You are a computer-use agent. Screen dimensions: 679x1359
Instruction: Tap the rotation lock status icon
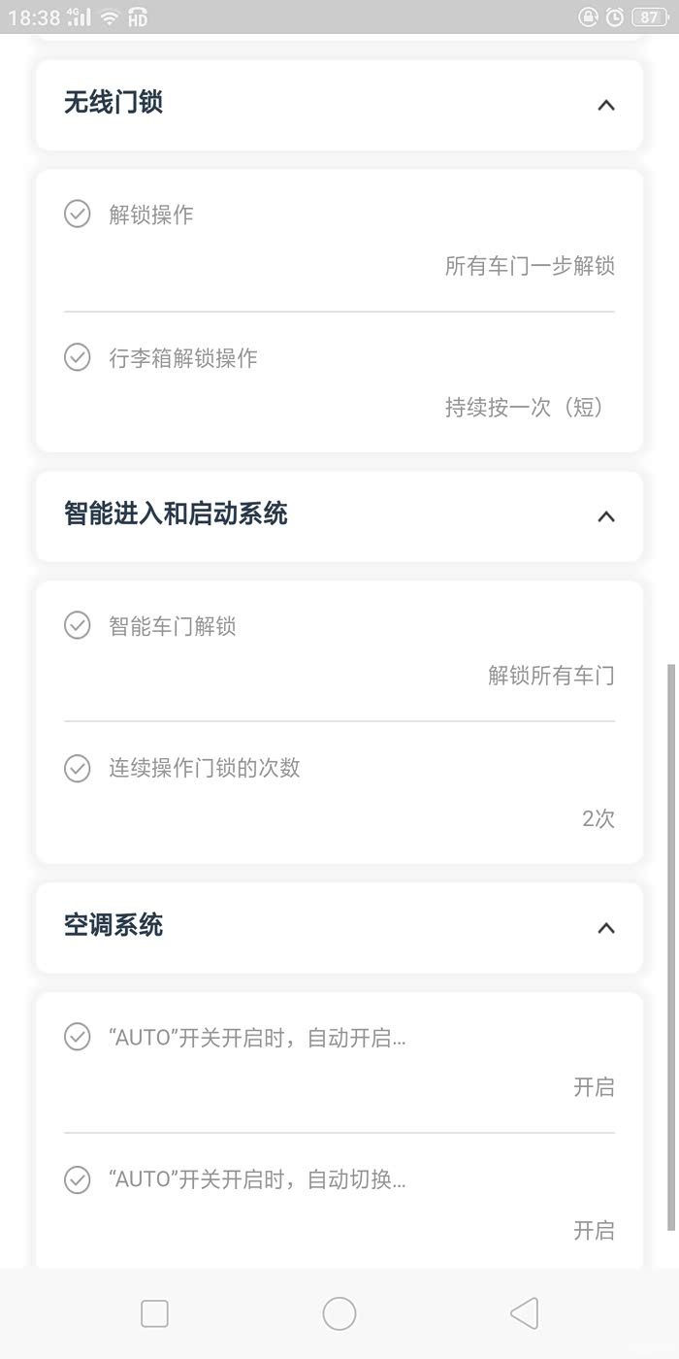tap(588, 17)
